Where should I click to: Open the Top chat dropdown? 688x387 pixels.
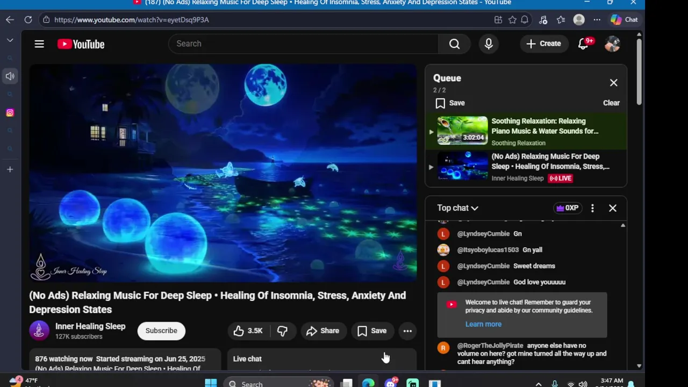point(458,208)
